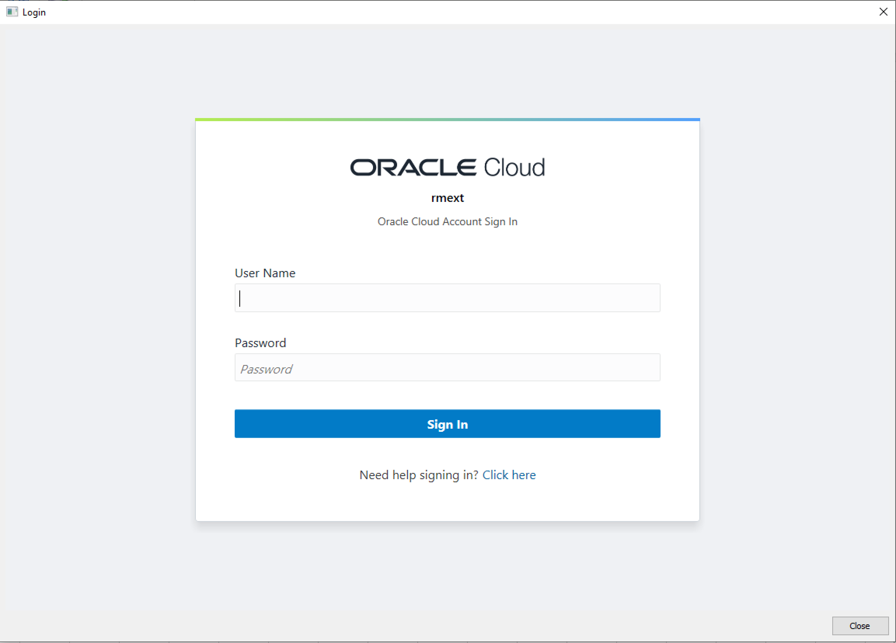This screenshot has width=896, height=643.
Task: Open the Click here help link
Action: [509, 475]
